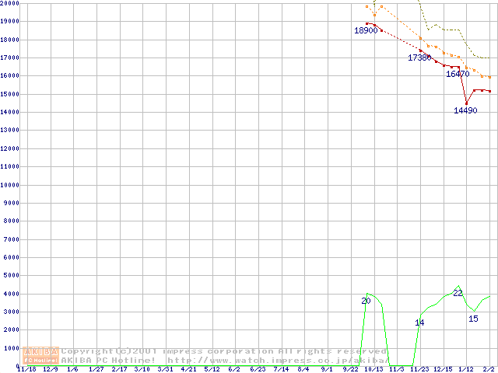Click the green series label 20
Viewport: 498px width, 373px height.
366,301
